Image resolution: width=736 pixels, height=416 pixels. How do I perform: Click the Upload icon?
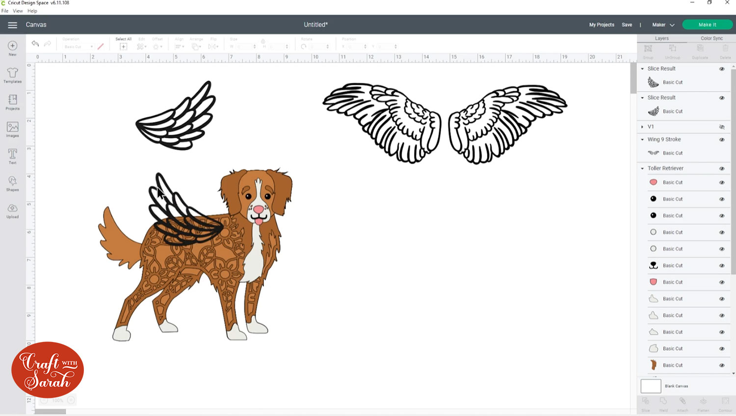tap(13, 211)
